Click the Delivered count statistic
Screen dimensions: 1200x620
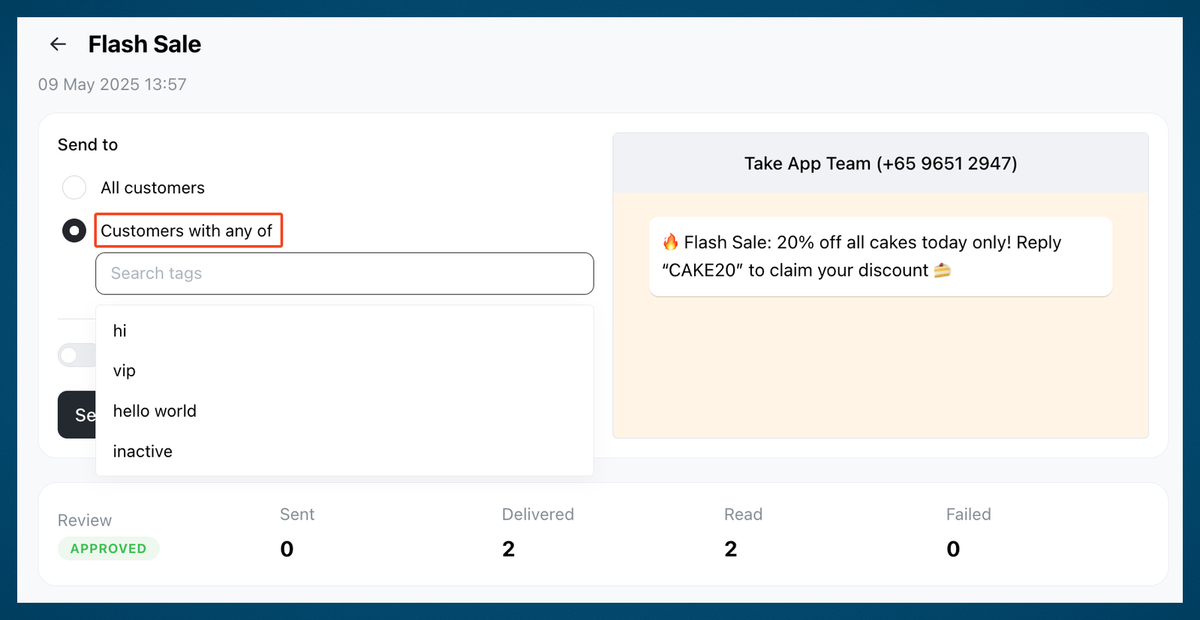[x=509, y=549]
